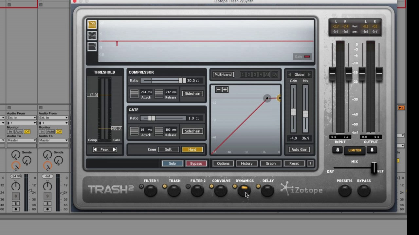Toggle the Trash module power button
This screenshot has width=419, height=235.
(x=165, y=186)
